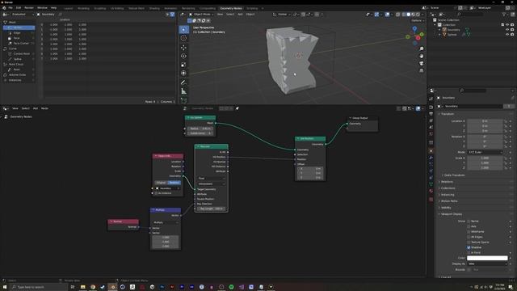
Task: Click the white Color swatch in Viewport Display
Action: tap(487, 259)
